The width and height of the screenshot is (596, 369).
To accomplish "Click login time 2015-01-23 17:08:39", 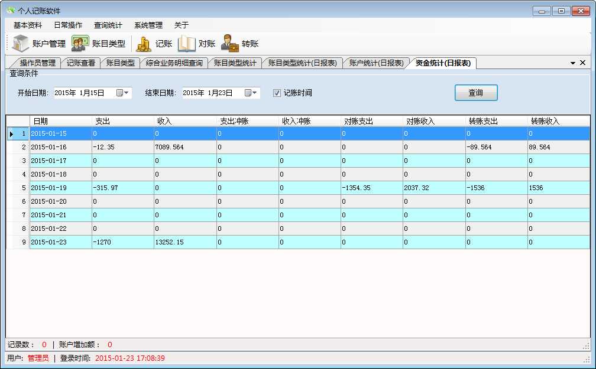I will 130,358.
